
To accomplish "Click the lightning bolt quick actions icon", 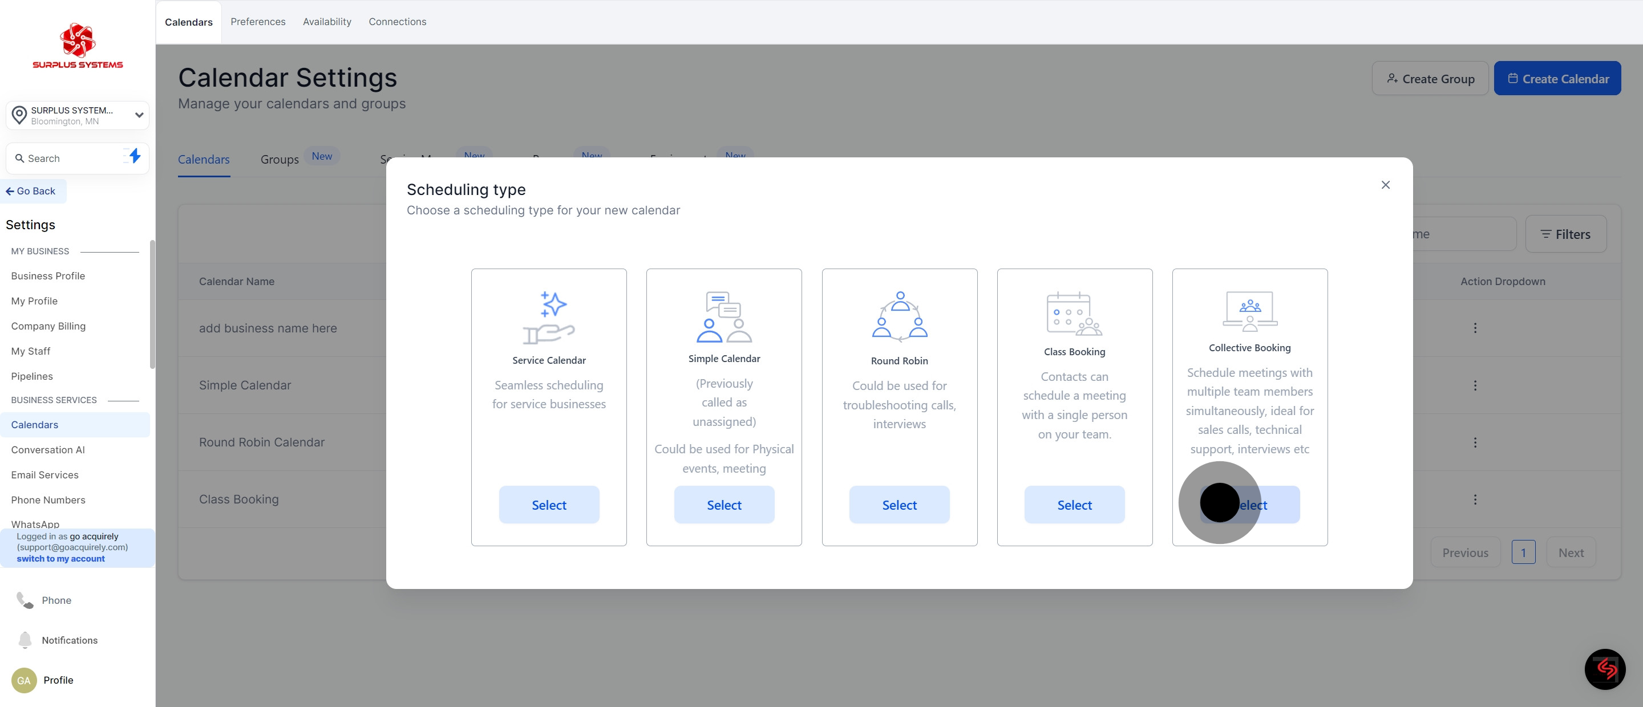I will (x=134, y=156).
